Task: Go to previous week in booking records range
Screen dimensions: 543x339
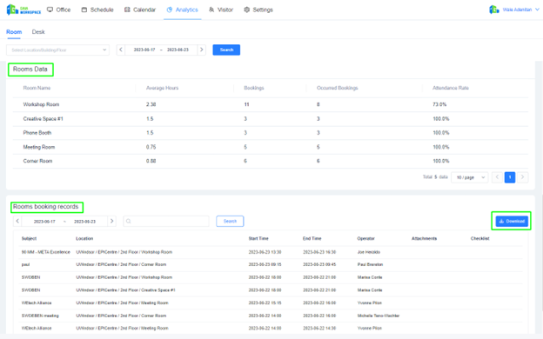Action: click(x=17, y=221)
